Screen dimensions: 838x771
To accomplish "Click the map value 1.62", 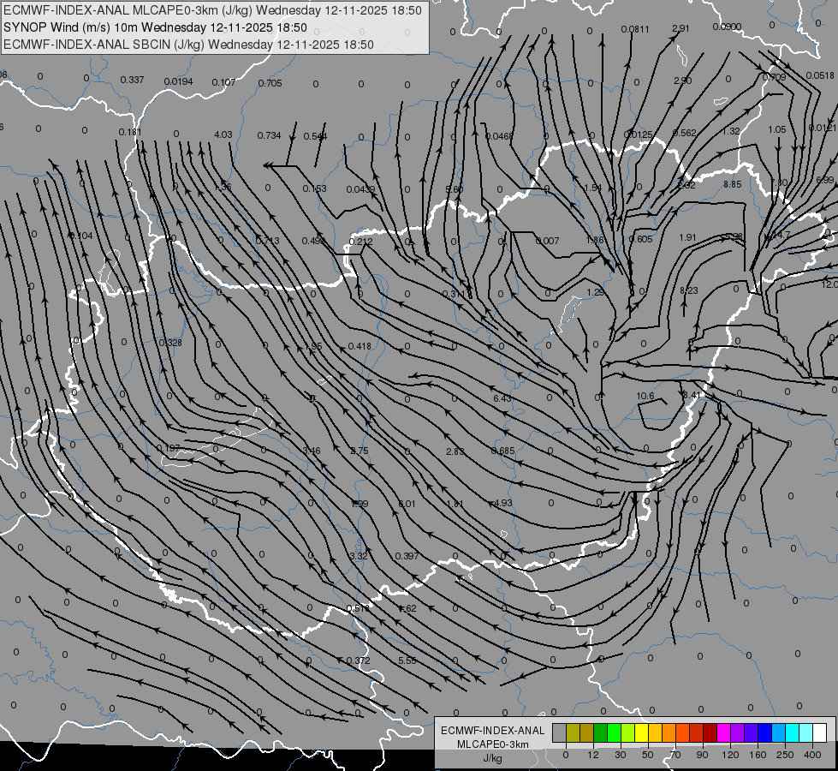I will click(x=407, y=608).
